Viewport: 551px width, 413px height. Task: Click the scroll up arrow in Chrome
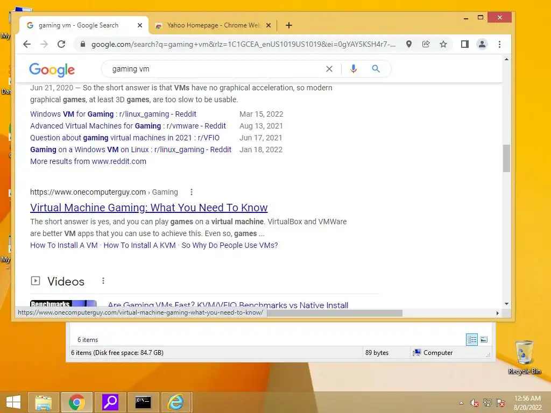point(506,59)
